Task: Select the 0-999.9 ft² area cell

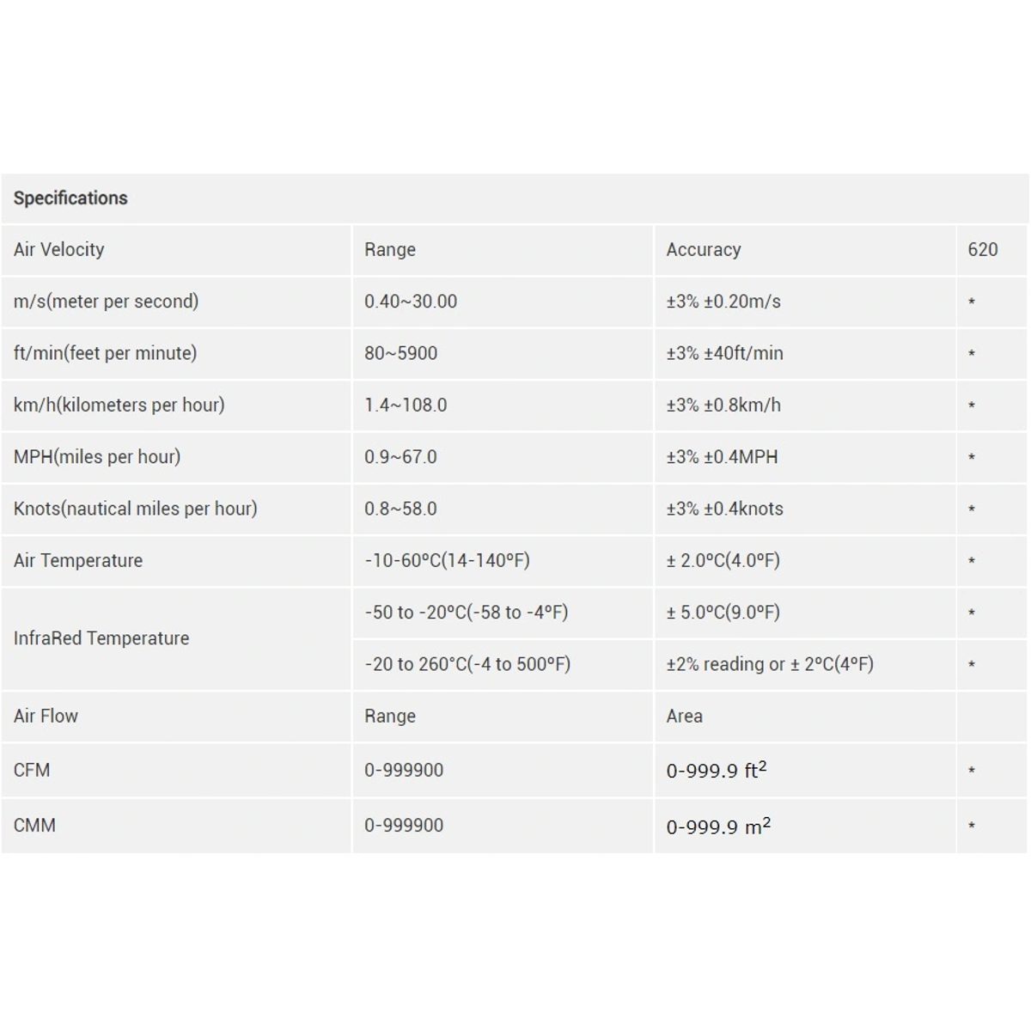Action: click(x=805, y=770)
